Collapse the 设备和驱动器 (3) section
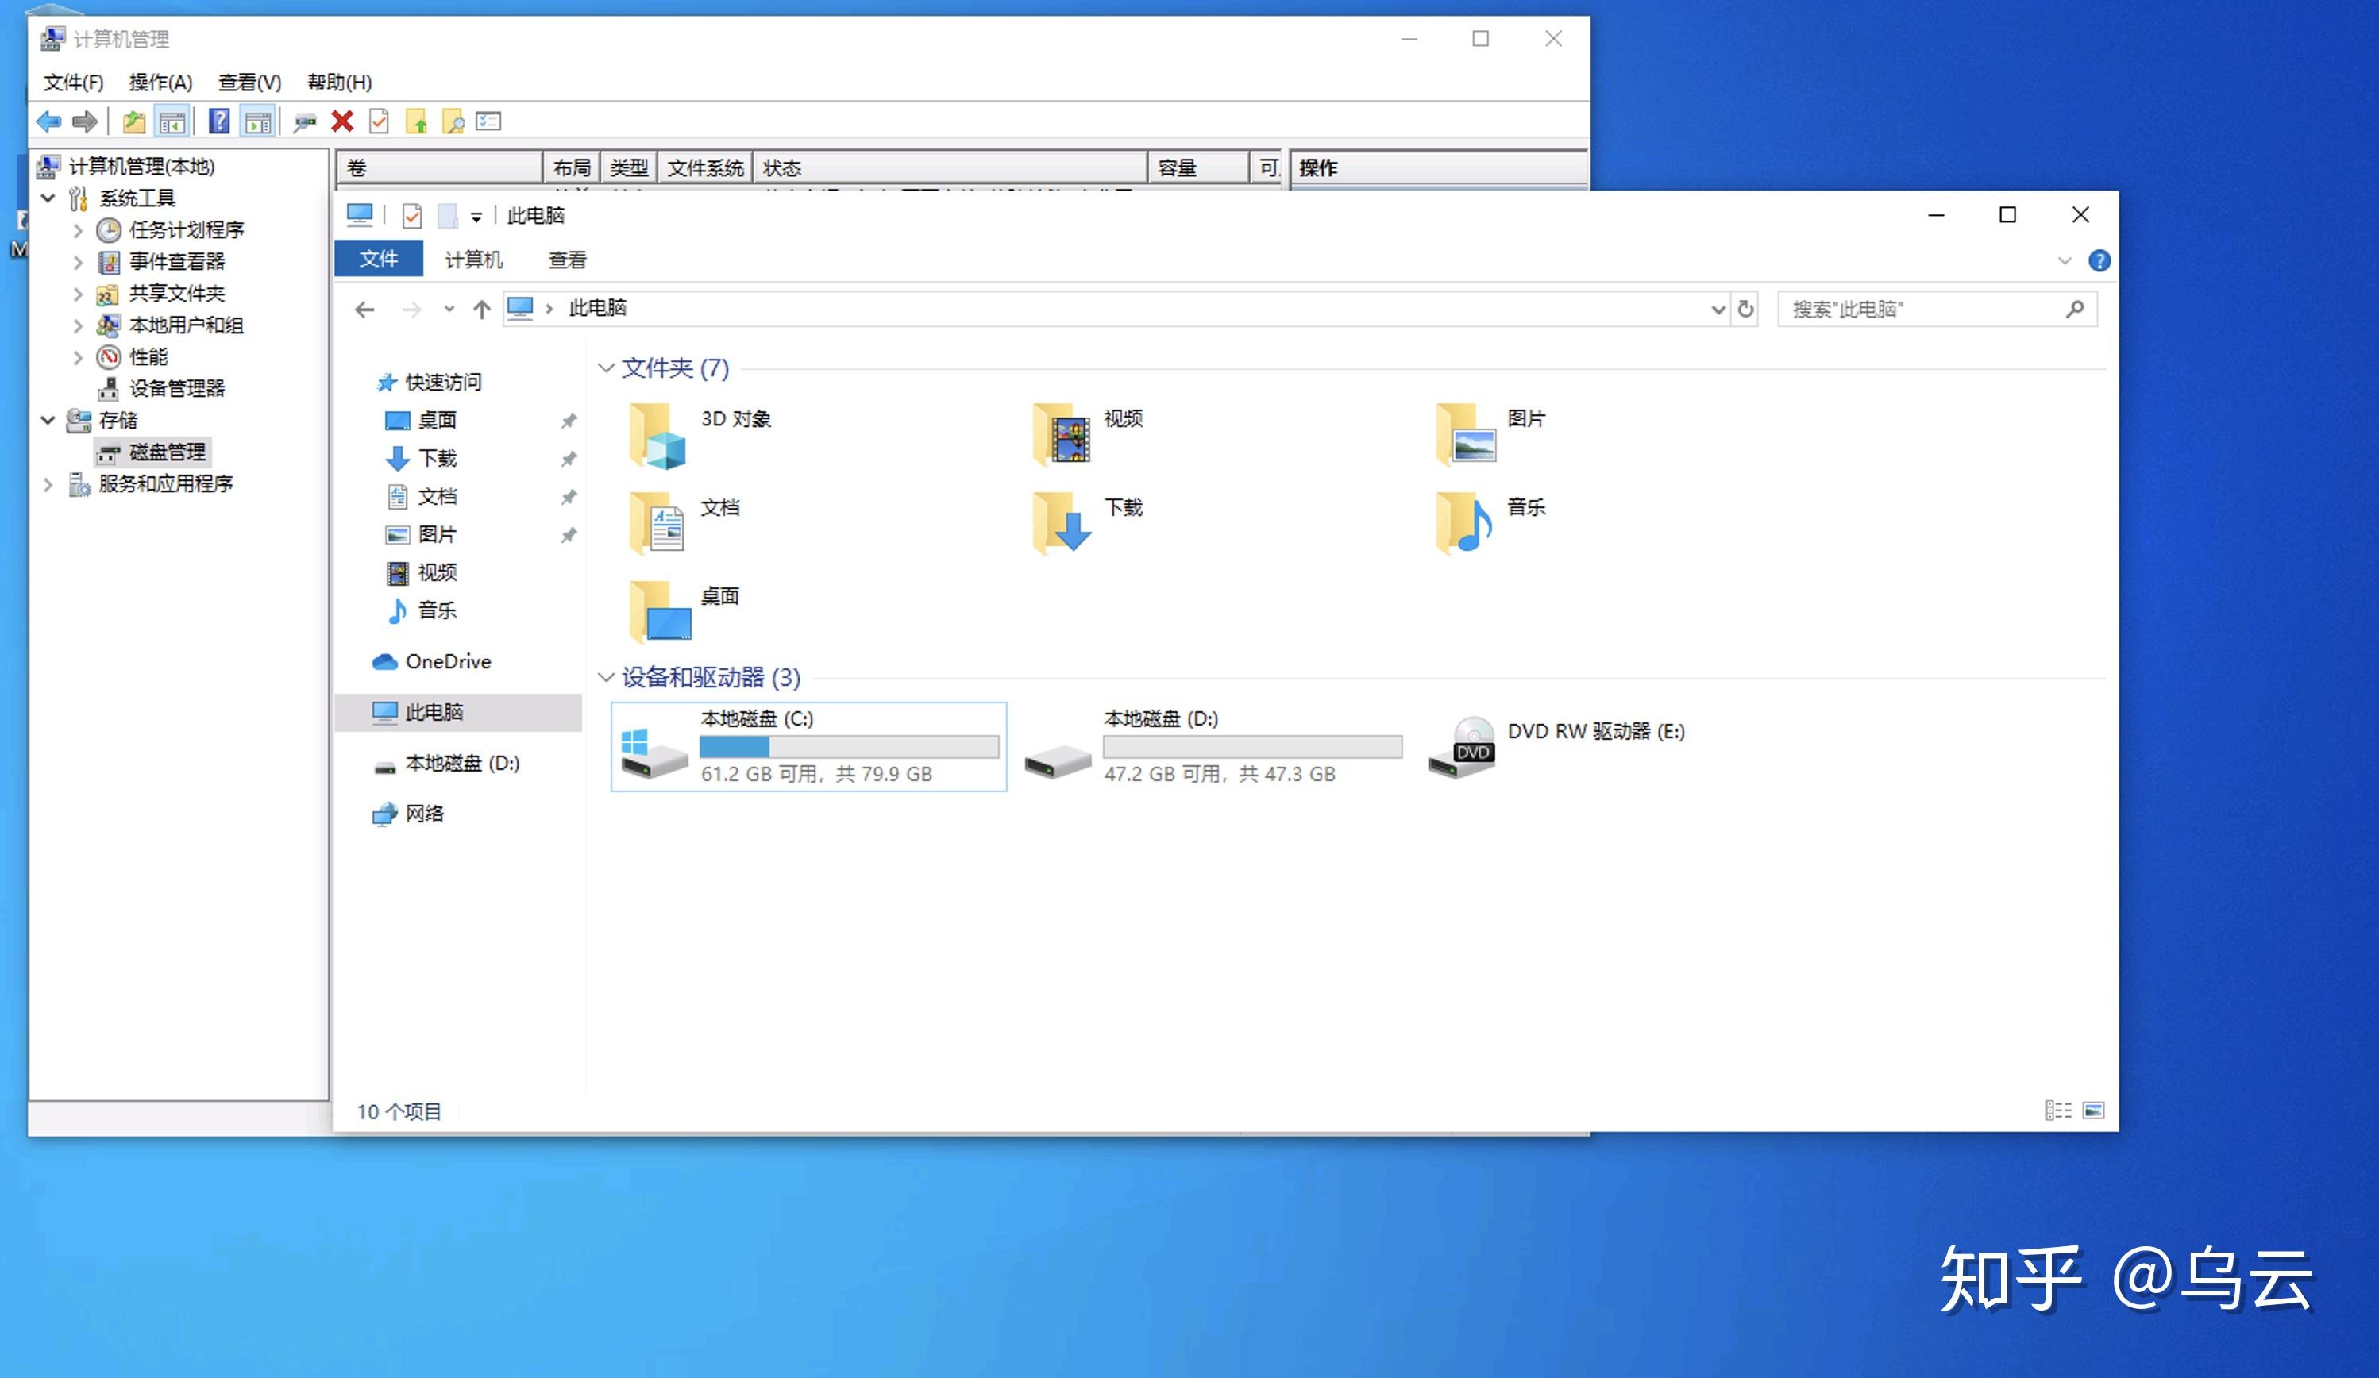2379x1378 pixels. tap(607, 678)
